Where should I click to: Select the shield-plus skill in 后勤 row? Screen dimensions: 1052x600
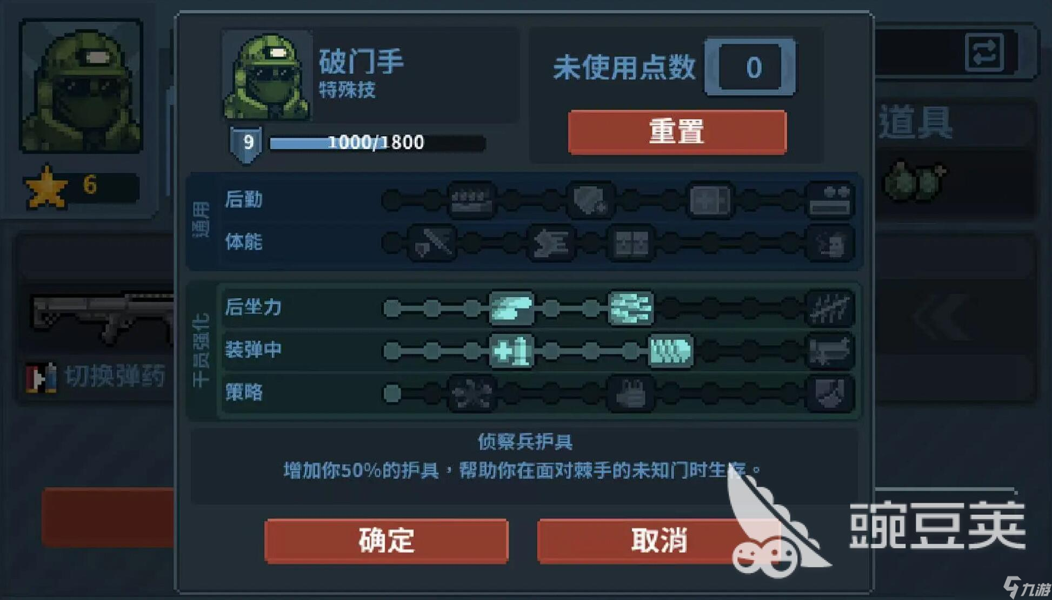click(590, 200)
